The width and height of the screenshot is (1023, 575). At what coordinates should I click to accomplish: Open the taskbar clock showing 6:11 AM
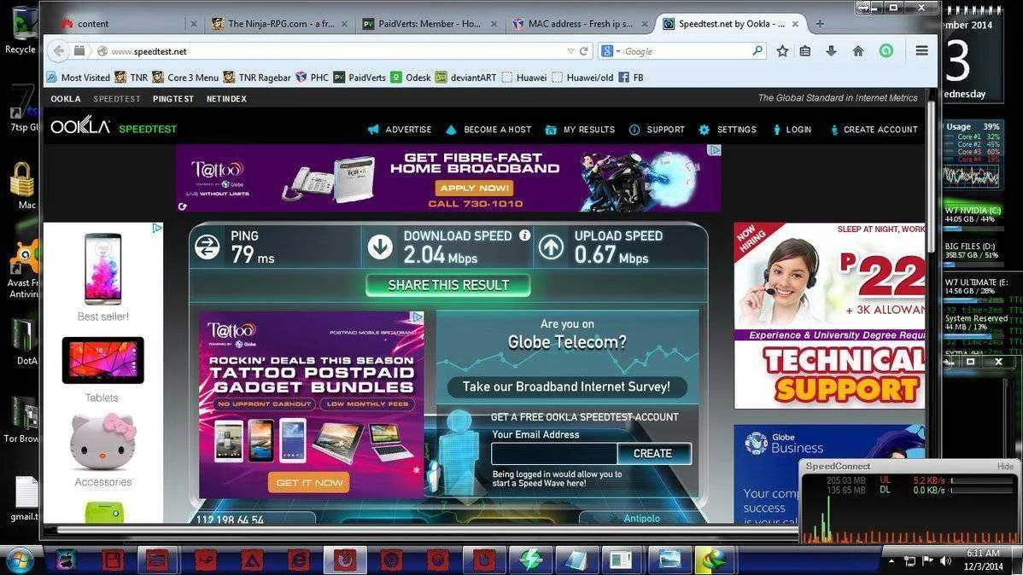tap(984, 560)
